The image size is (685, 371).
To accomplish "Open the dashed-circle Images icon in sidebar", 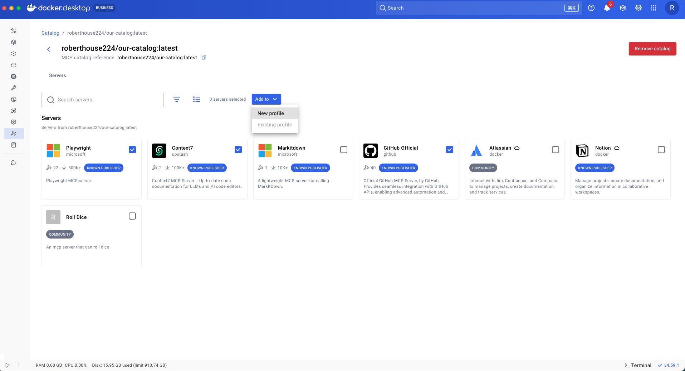I will (14, 54).
